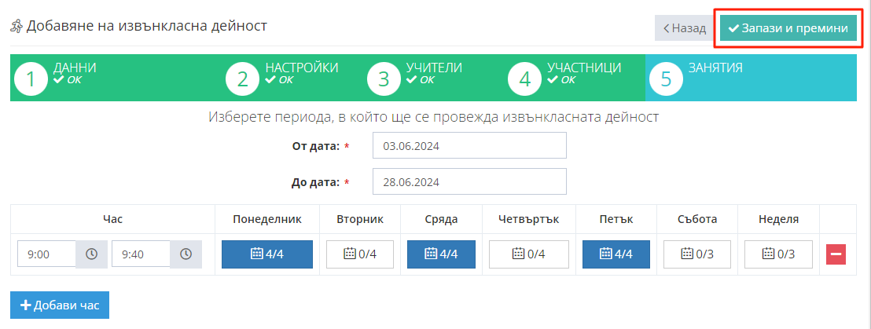Screen dimensions: 871x329
Task: Toggle Петък 4/4 sessions button
Action: coord(616,254)
